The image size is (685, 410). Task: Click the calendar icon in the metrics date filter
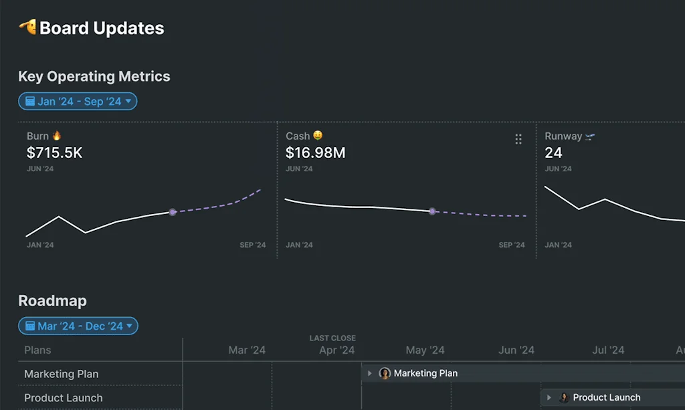coord(29,101)
